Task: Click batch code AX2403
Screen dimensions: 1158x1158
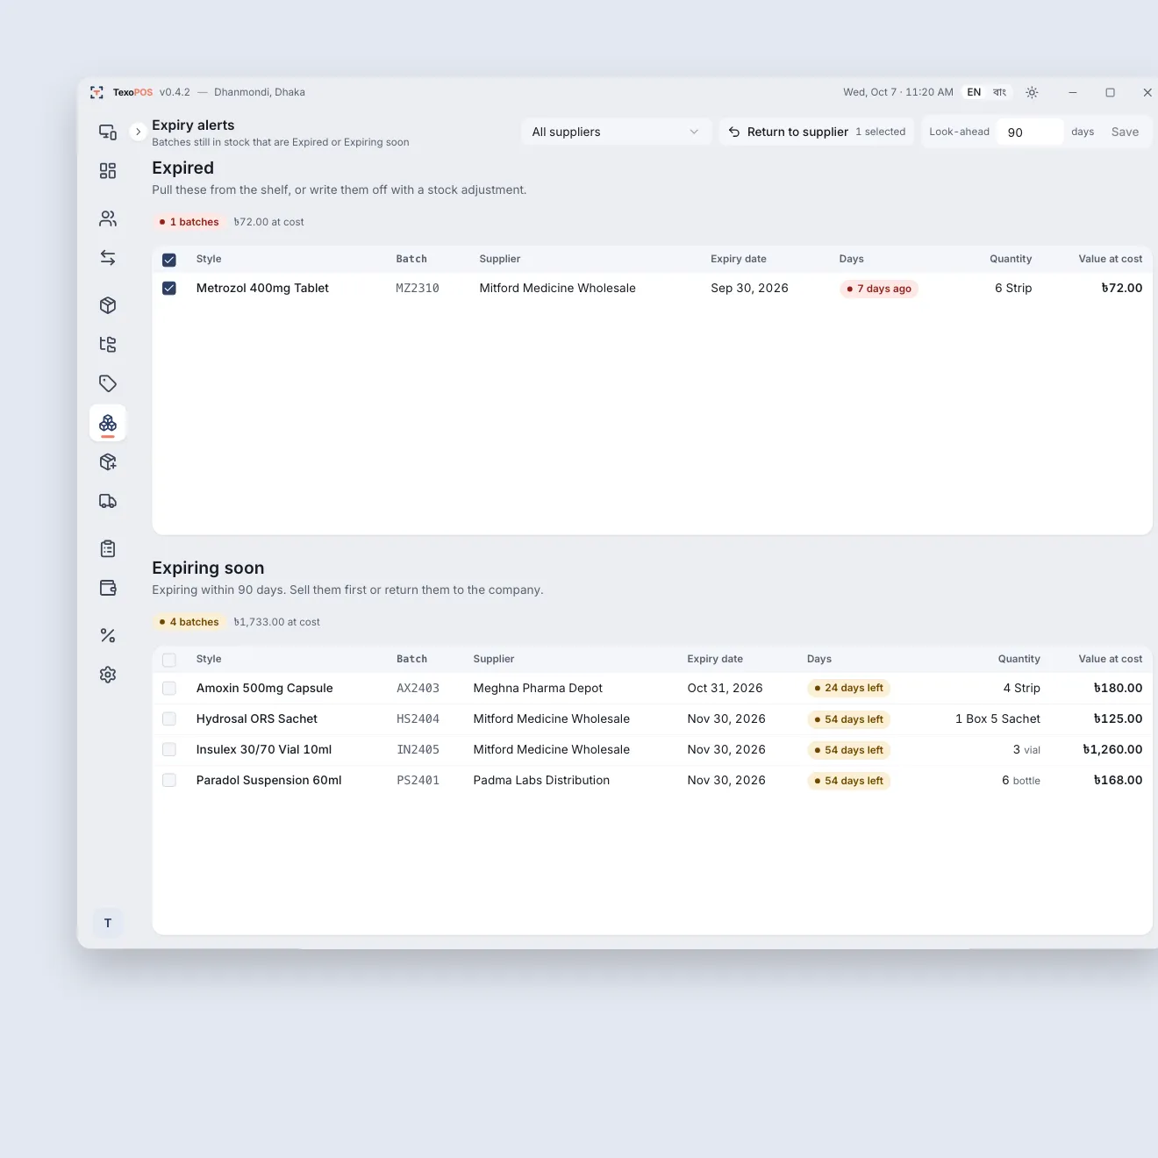Action: pos(418,688)
